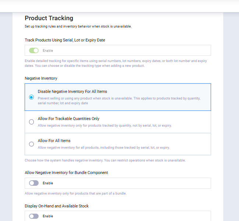
Task: Toggle Display On-Hand and Available Stock switch
Action: pos(34,216)
